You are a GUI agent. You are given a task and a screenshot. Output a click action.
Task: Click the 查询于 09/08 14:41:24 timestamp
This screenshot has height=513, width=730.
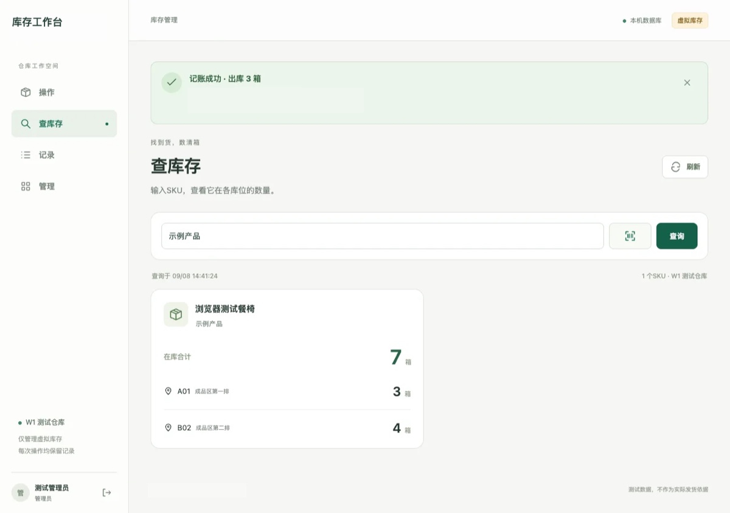click(184, 276)
